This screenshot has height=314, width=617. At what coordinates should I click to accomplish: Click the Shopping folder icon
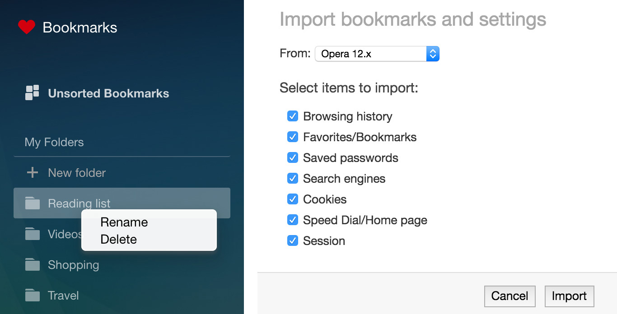32,265
